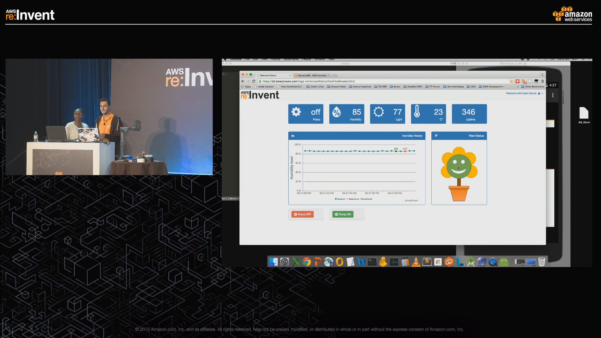Click the CanvasJS.com chart credit link
Image resolution: width=601 pixels, height=338 pixels.
[x=411, y=200]
